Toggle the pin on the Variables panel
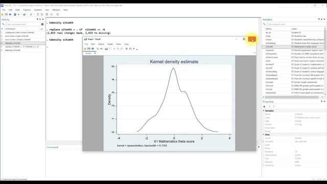 321,19
